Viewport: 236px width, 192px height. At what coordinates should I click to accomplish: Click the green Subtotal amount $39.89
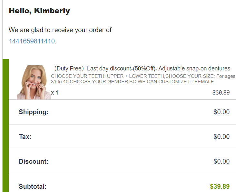coord(220,187)
